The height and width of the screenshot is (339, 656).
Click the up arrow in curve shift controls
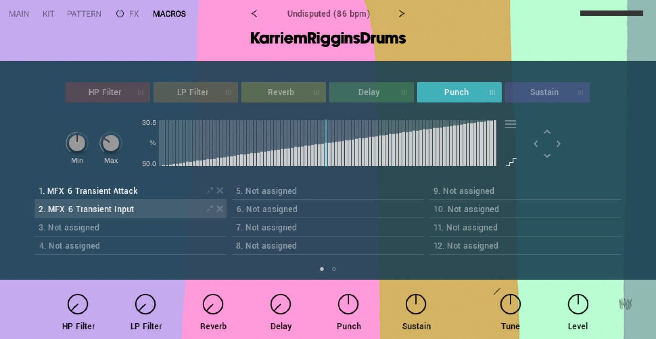click(547, 132)
